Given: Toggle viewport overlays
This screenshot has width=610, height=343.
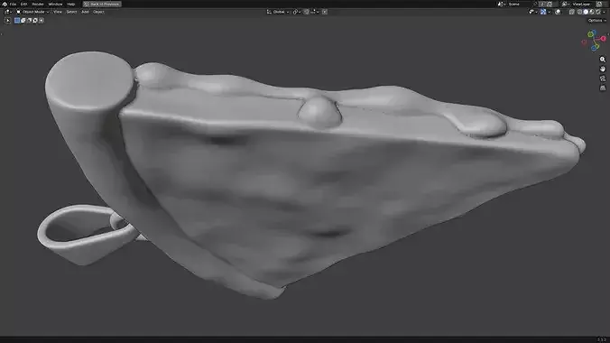Looking at the screenshot, I should click(558, 12).
